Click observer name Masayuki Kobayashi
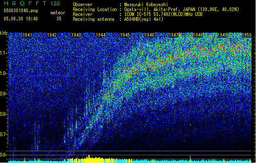The image size is (256, 163). coord(146,4)
